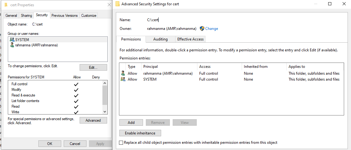351x150 pixels.
Task: Click the permissions list scrollbar thumb
Action: click(x=105, y=95)
